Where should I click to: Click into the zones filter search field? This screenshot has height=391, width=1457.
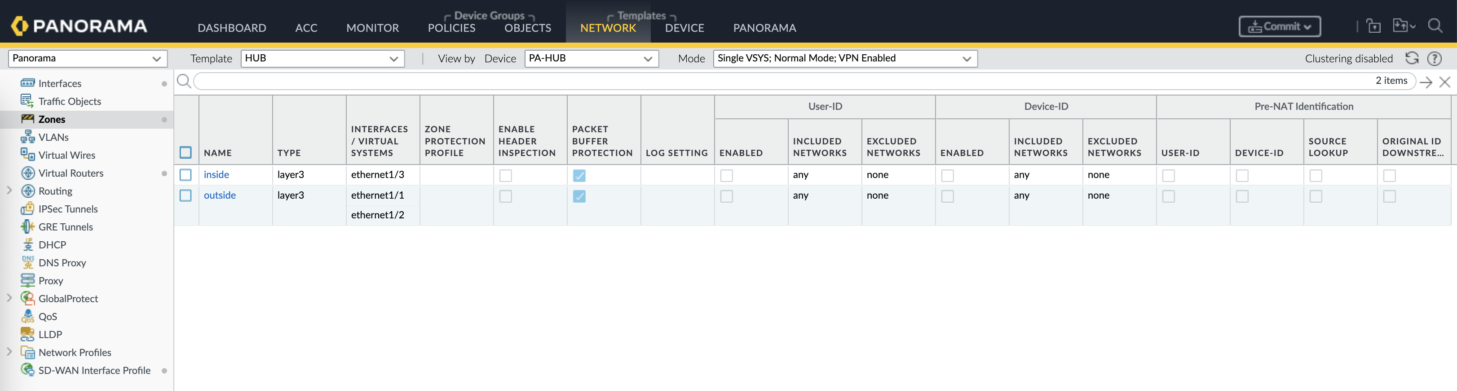[781, 81]
